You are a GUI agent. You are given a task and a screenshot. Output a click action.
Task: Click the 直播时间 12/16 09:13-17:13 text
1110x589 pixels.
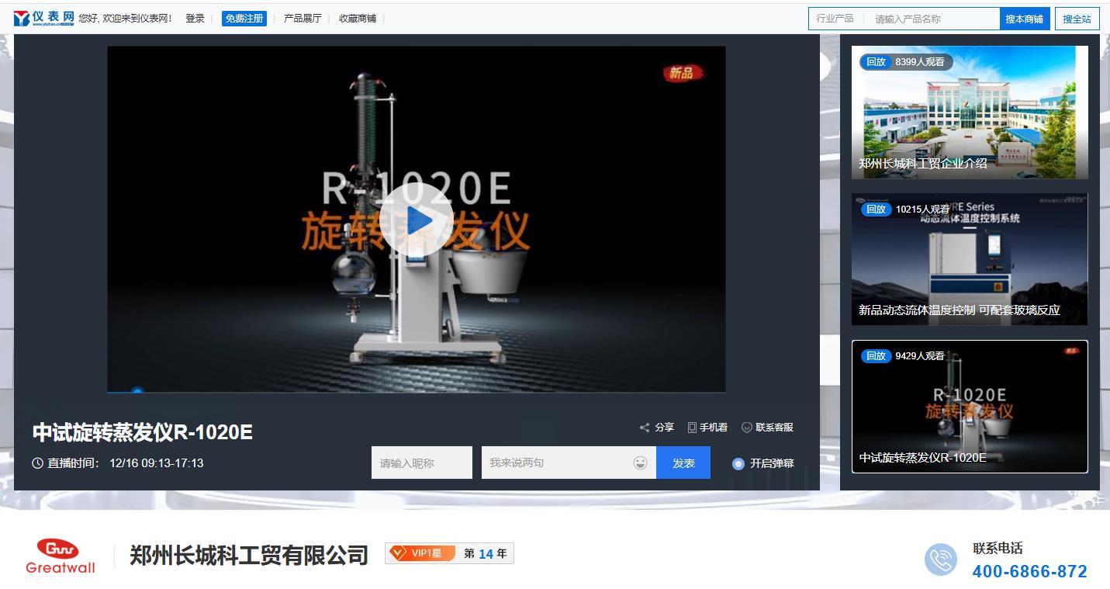(126, 463)
